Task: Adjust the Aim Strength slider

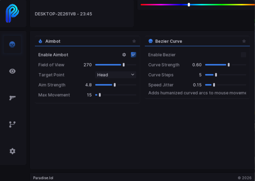Action: pyautogui.click(x=116, y=85)
